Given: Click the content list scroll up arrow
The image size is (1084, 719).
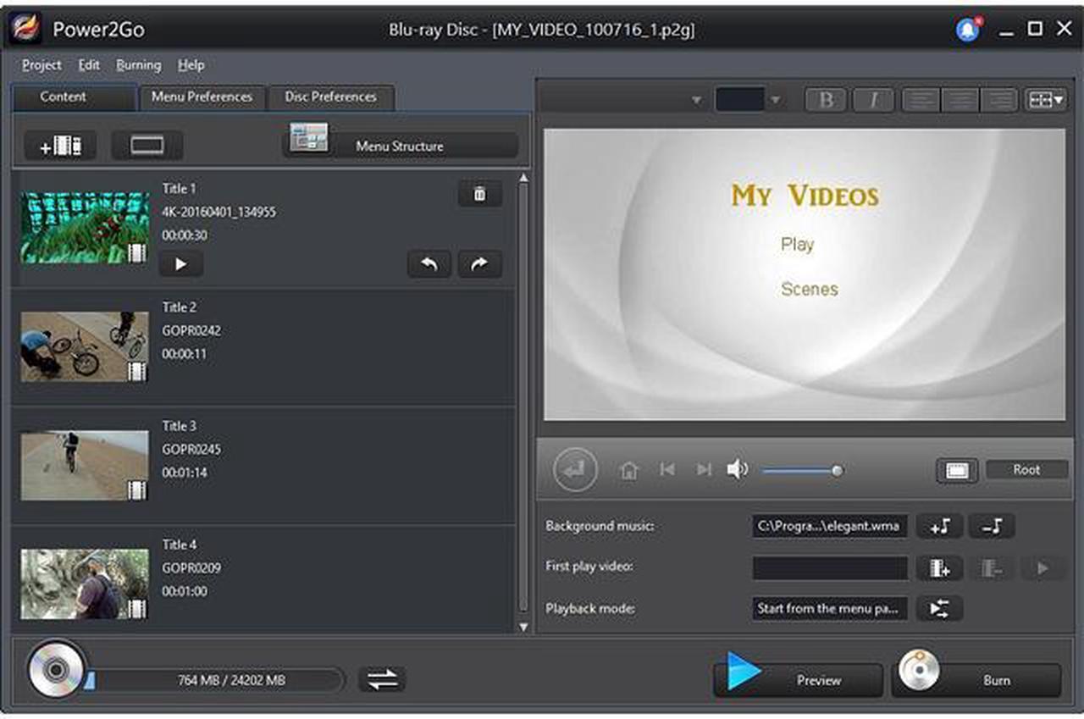Looking at the screenshot, I should coord(523,178).
